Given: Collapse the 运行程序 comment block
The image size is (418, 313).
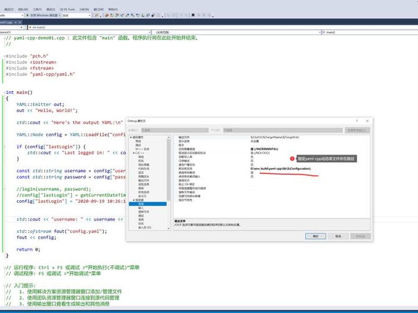Looking at the screenshot, I should pos(4,268).
